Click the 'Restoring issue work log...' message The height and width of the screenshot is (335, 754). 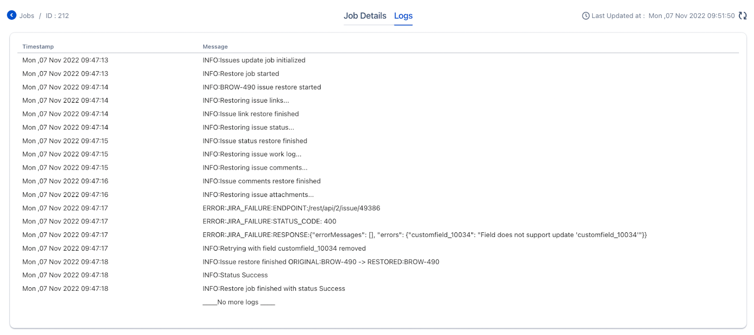click(252, 154)
